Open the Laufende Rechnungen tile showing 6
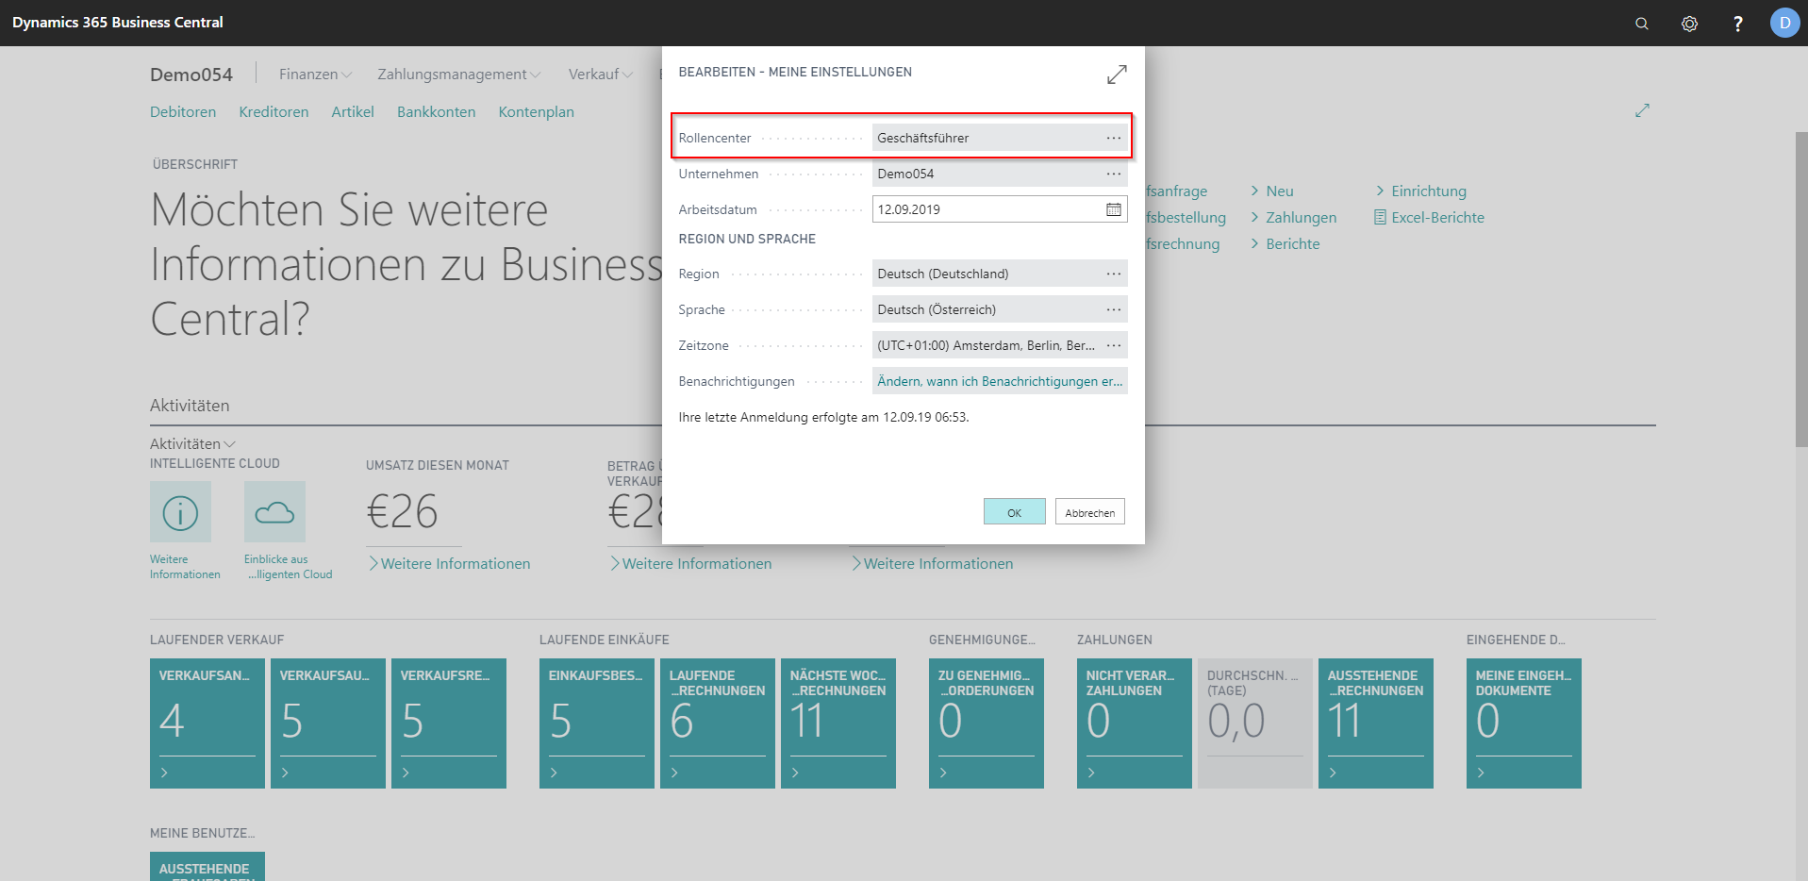The height and width of the screenshot is (881, 1808). (718, 723)
